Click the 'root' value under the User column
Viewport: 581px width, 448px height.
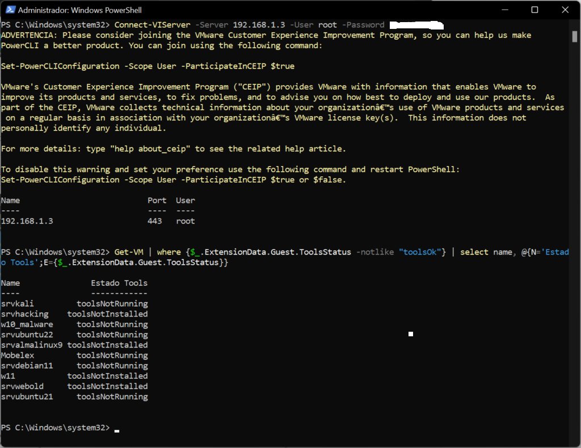(x=186, y=221)
